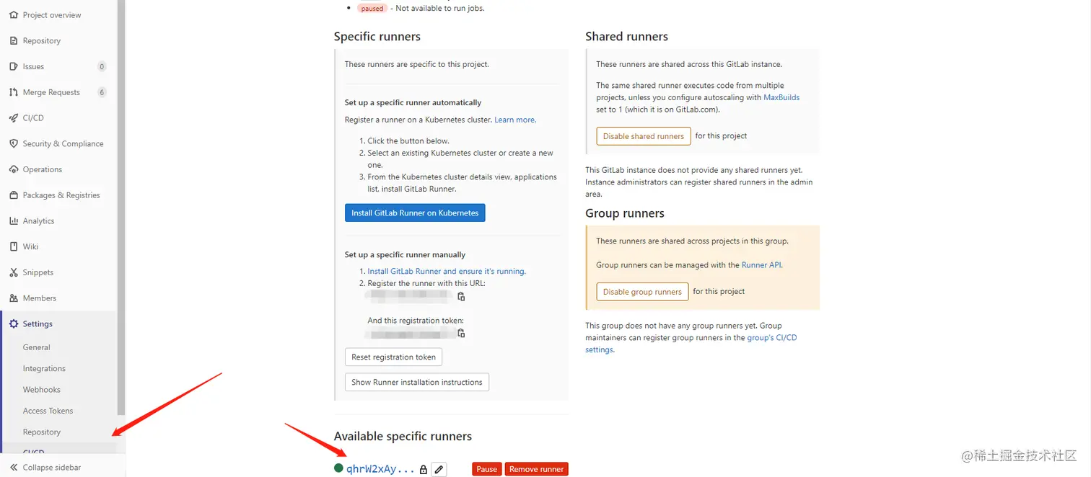This screenshot has height=477, width=1091.
Task: Open the Operations section
Action: point(43,169)
